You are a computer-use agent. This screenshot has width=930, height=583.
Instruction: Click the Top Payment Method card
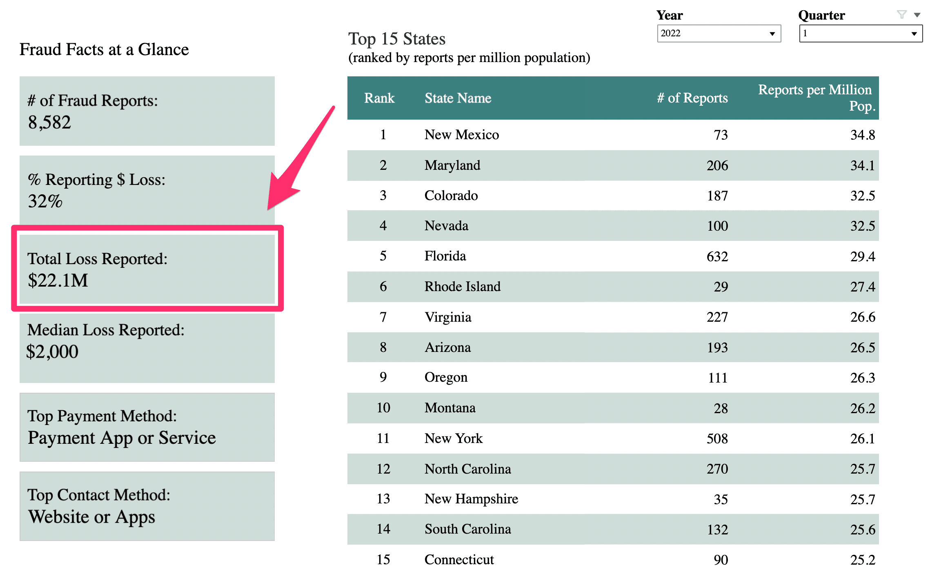[147, 427]
